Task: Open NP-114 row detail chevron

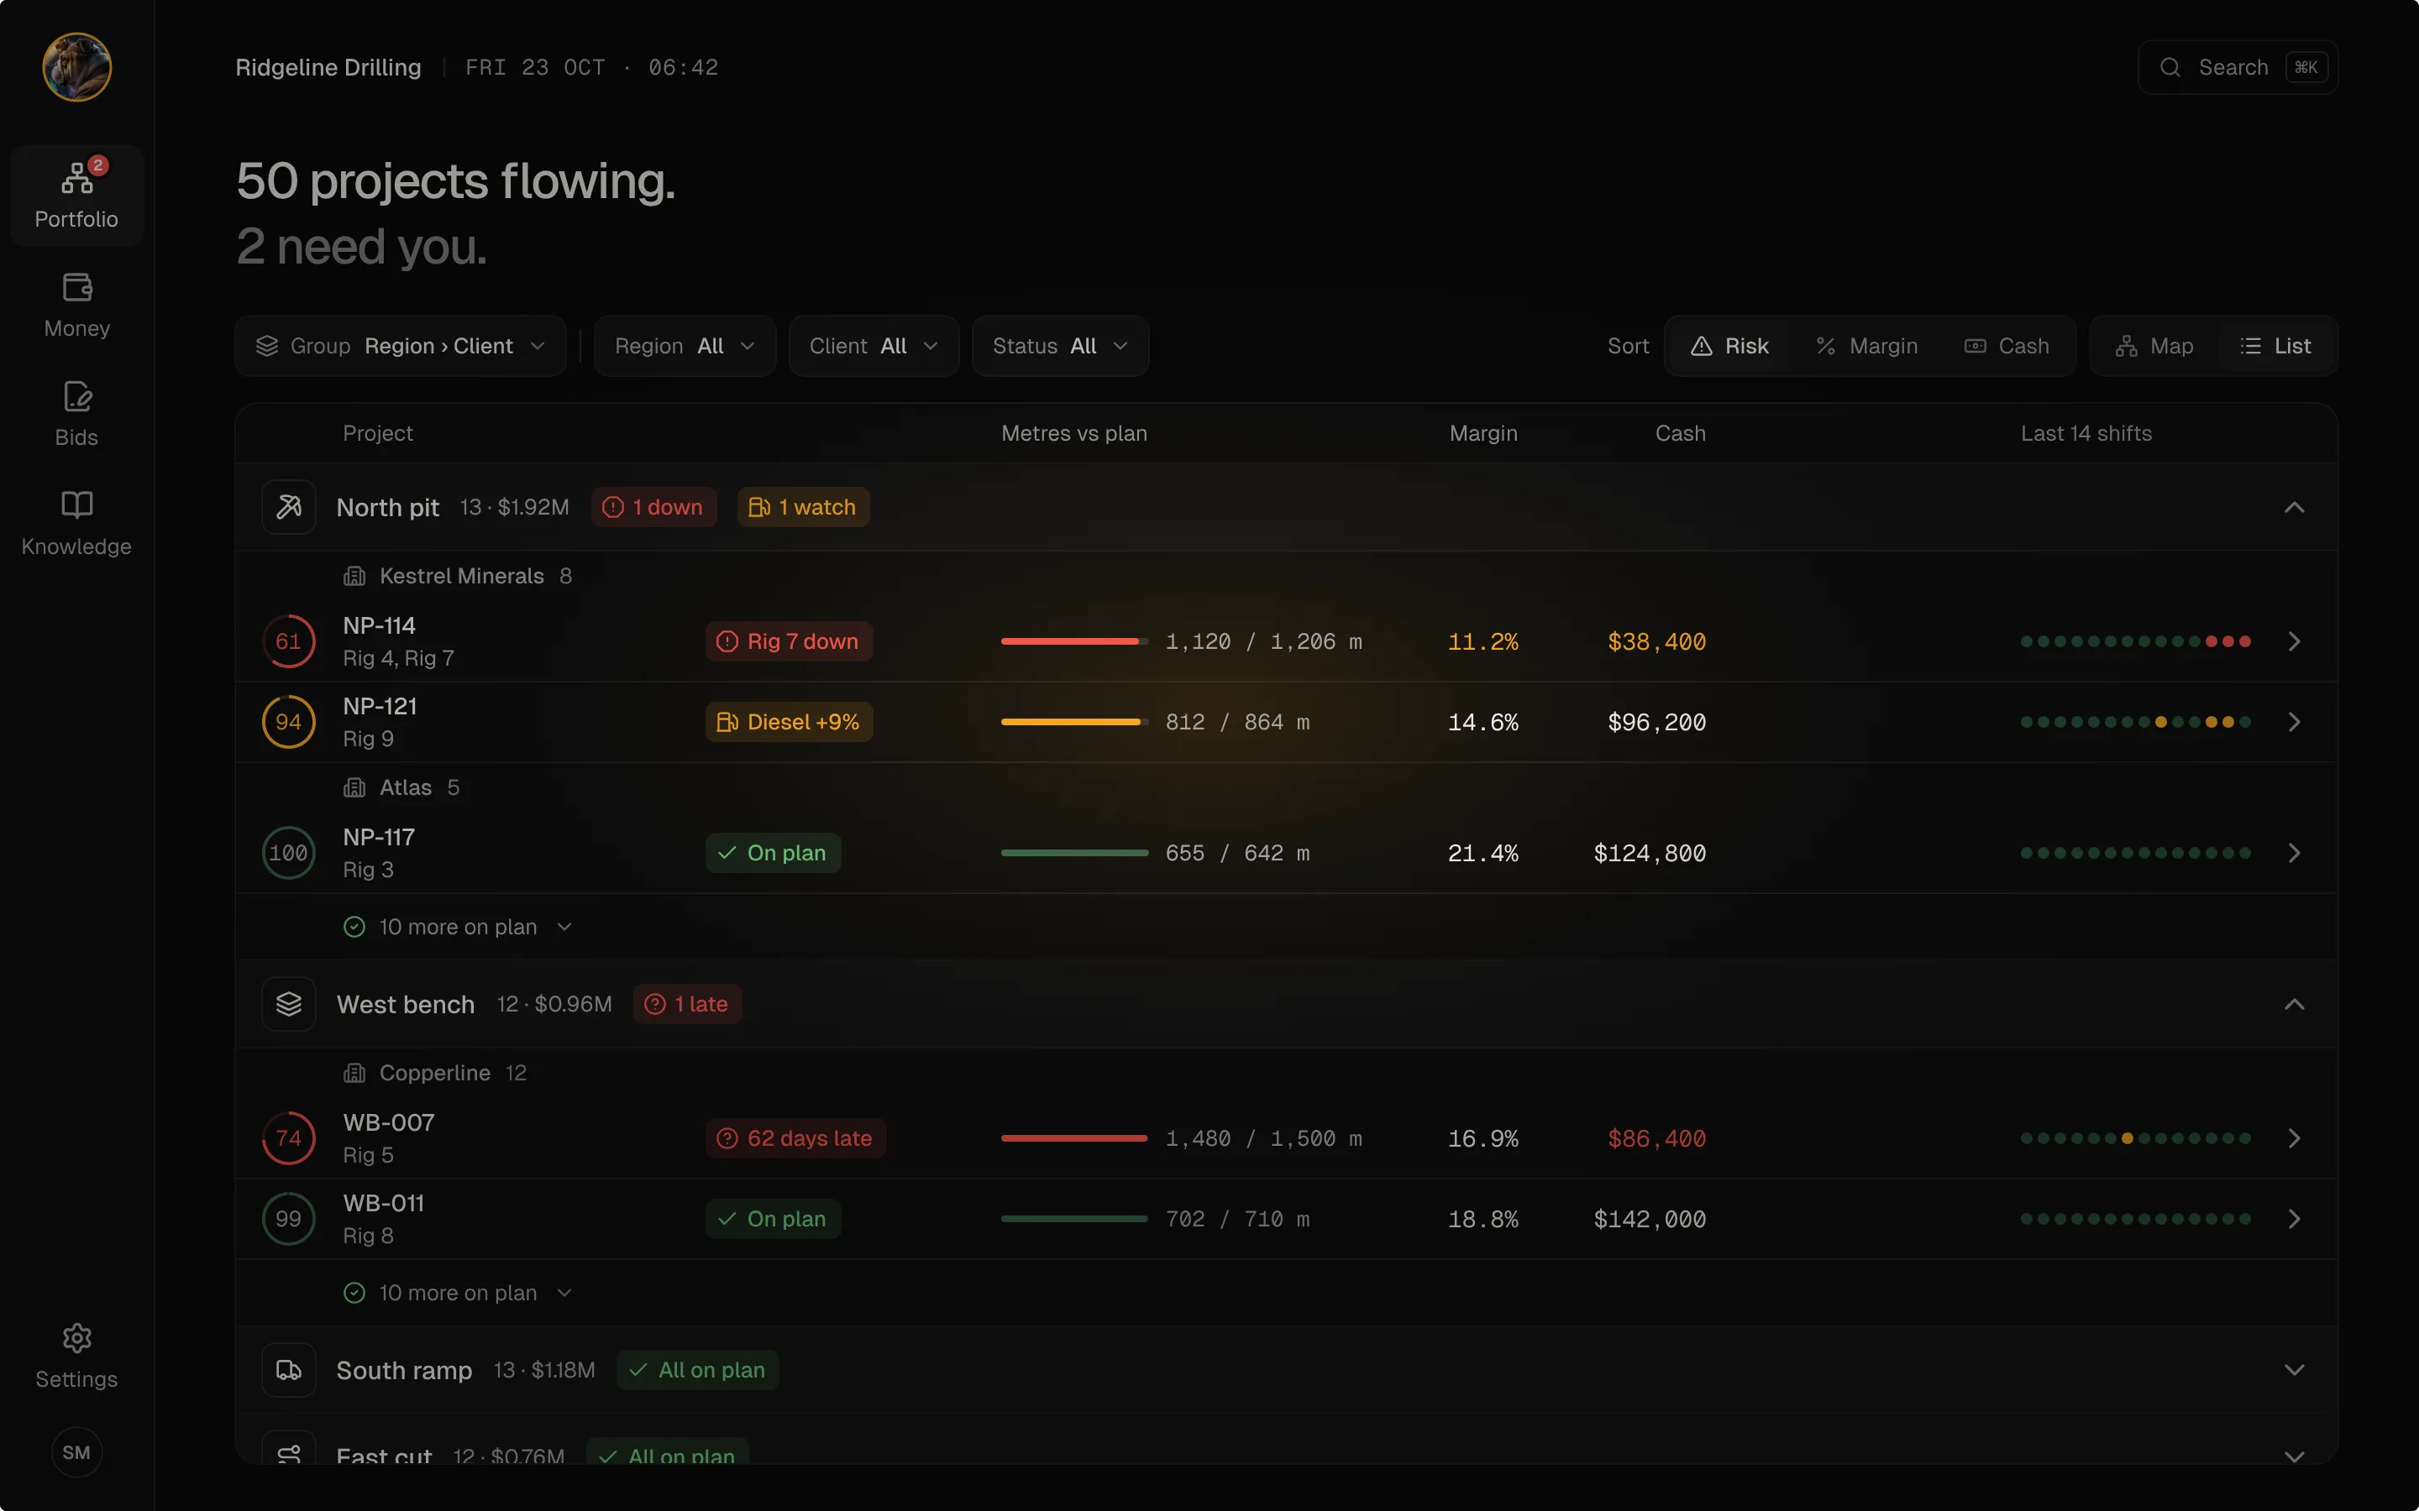Action: point(2294,641)
